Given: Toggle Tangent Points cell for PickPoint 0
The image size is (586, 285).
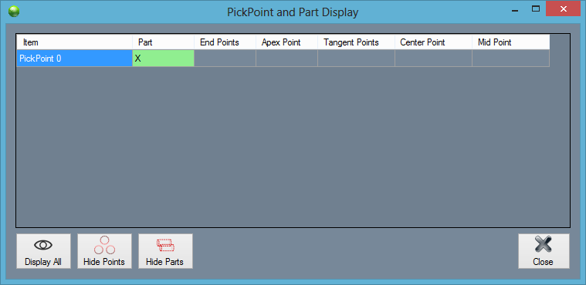Looking at the screenshot, I should pos(356,59).
